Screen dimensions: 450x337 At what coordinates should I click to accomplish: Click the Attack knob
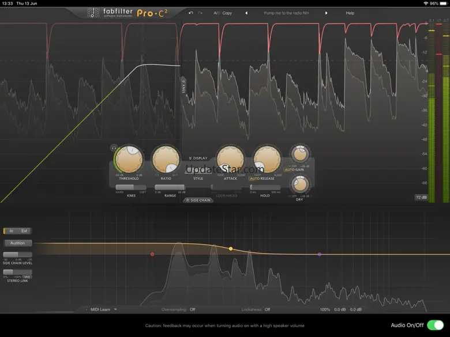click(x=230, y=160)
